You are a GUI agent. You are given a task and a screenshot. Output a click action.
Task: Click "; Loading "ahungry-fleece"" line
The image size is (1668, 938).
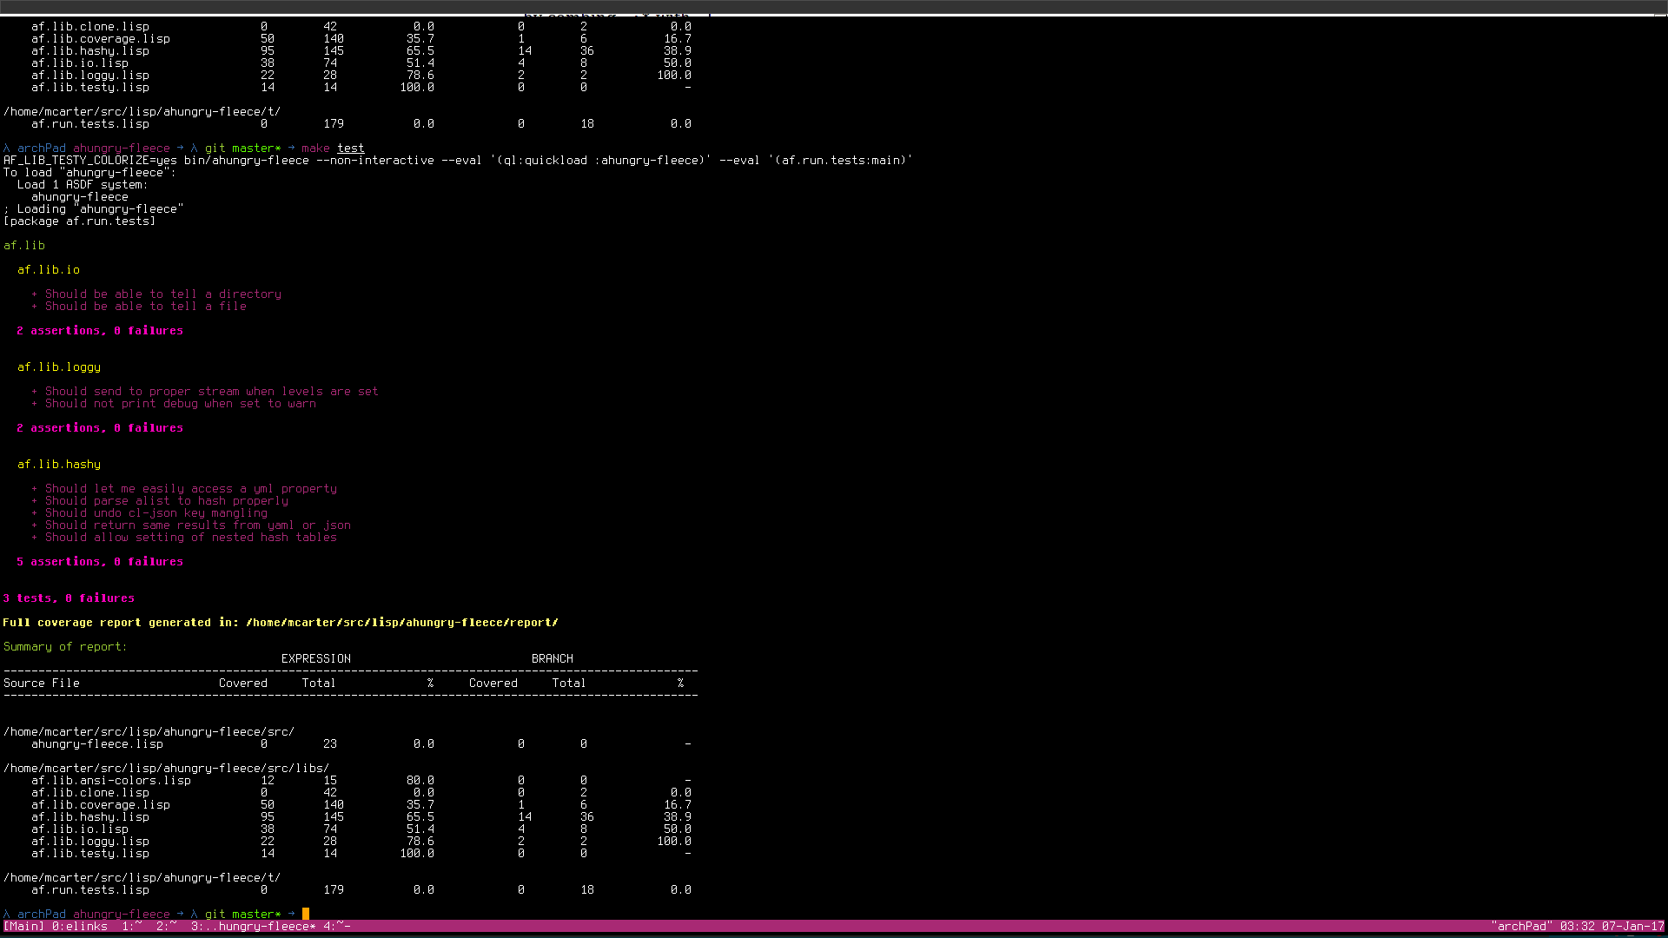pos(93,209)
